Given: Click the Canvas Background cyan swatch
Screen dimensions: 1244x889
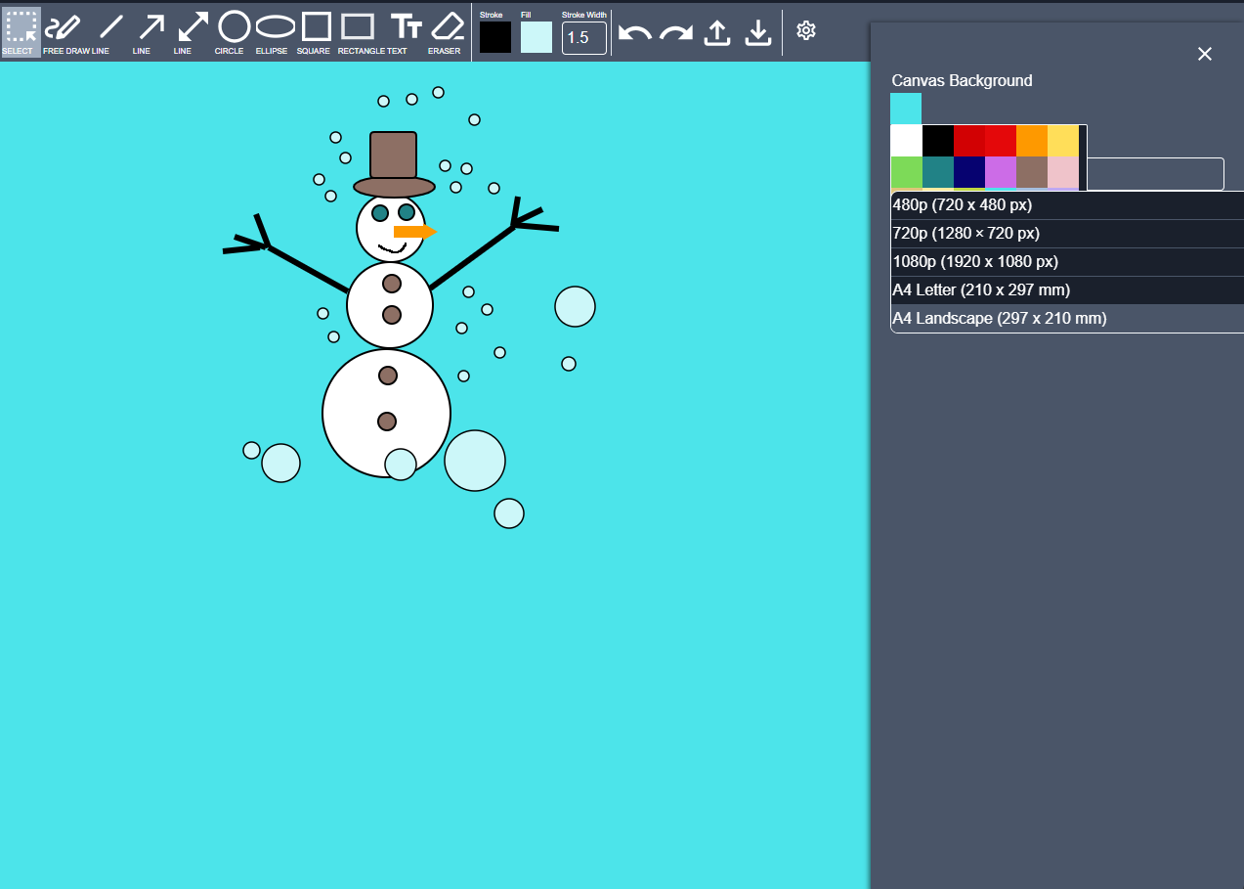Looking at the screenshot, I should point(906,109).
